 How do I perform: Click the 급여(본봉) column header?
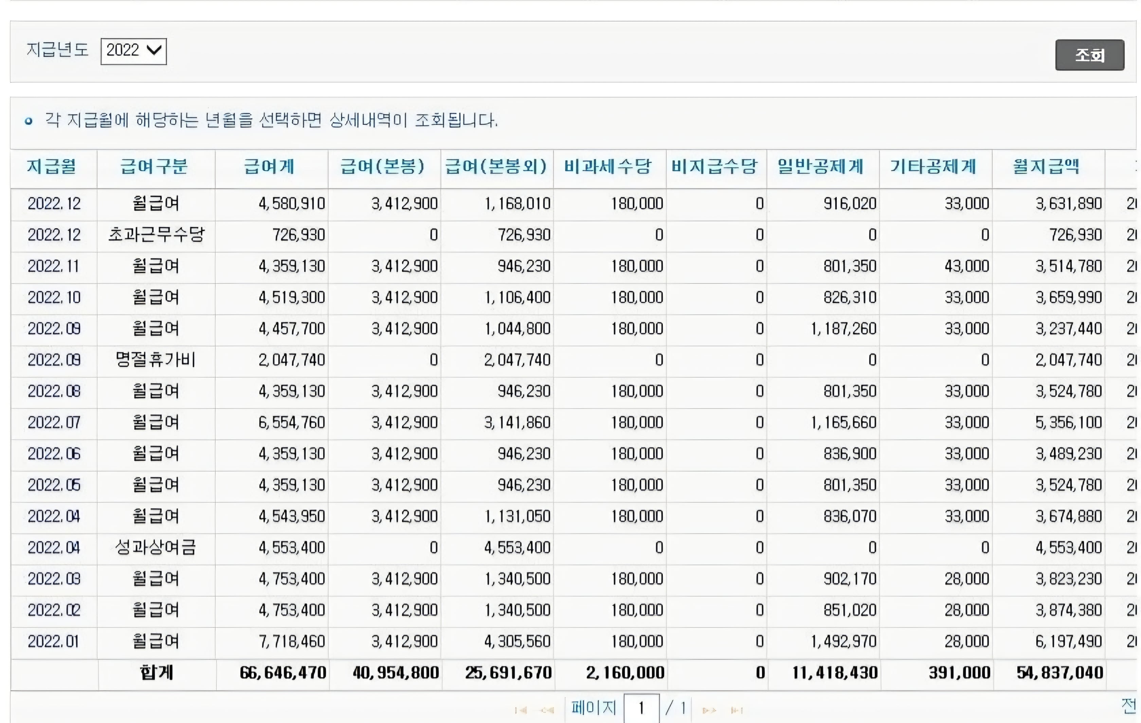coord(382,166)
